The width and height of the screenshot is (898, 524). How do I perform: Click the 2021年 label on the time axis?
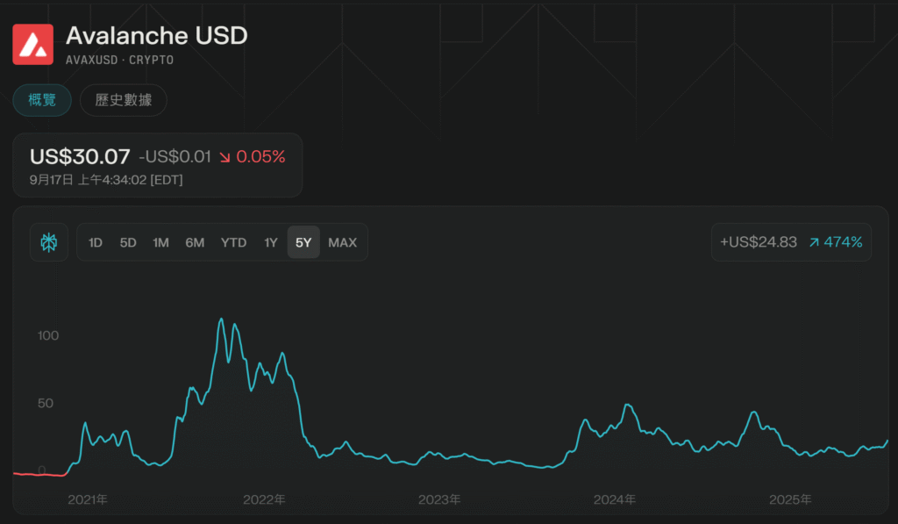click(x=88, y=499)
